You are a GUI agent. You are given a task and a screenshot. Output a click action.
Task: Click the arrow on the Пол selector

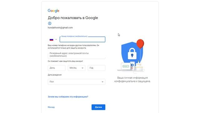click(102, 82)
